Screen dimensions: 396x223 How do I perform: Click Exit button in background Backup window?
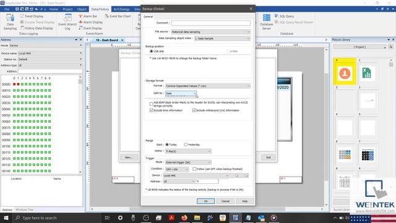click(269, 157)
